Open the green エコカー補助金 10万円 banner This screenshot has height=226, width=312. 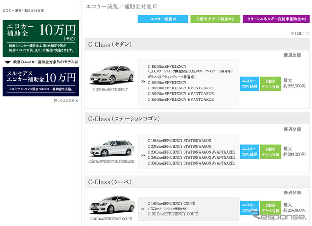pos(41,39)
